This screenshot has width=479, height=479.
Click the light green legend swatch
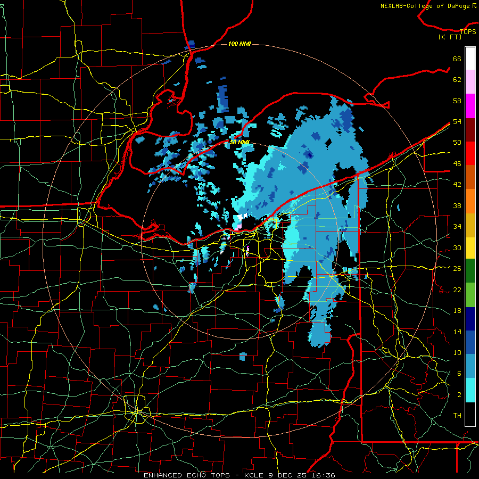pos(470,294)
